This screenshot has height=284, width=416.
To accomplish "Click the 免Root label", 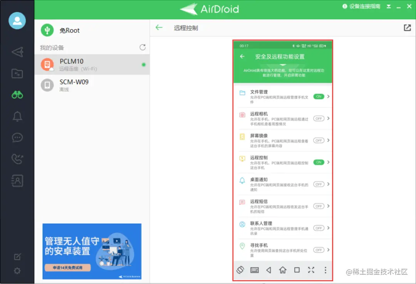I will 69,30.
